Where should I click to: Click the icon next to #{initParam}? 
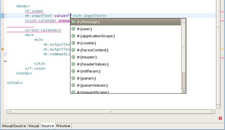point(73,71)
